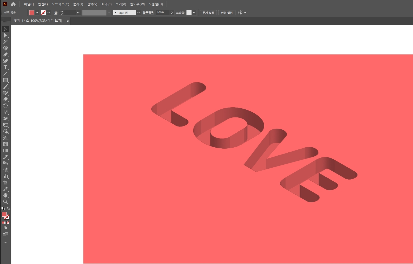This screenshot has width=413, height=264.
Task: Open the Edit Toolbar three-dots button
Action: pos(5,243)
